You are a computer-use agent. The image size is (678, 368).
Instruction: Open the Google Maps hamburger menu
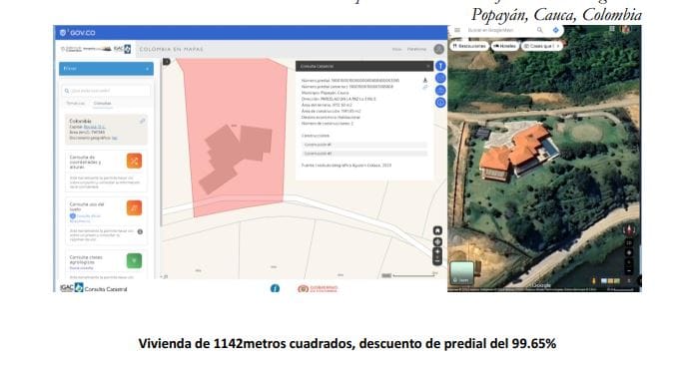click(457, 30)
